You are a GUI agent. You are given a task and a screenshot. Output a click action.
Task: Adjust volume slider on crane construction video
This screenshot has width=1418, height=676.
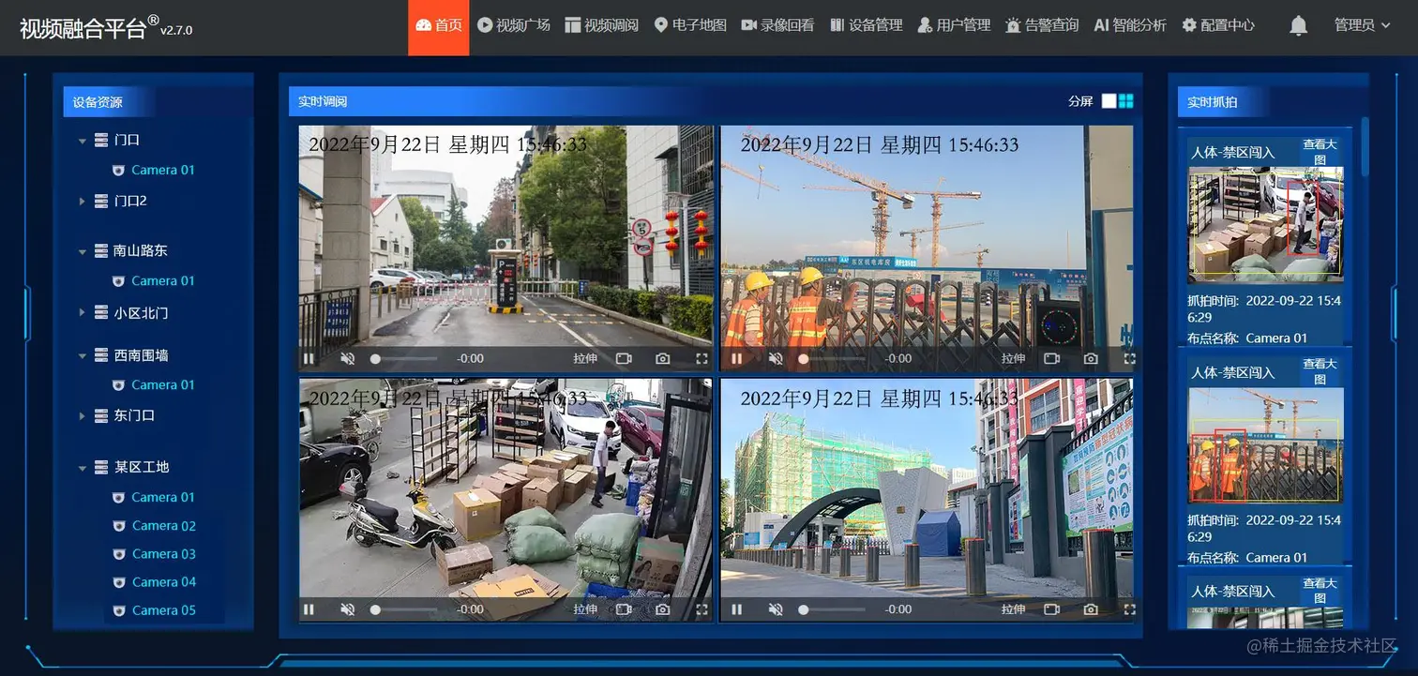pos(832,358)
